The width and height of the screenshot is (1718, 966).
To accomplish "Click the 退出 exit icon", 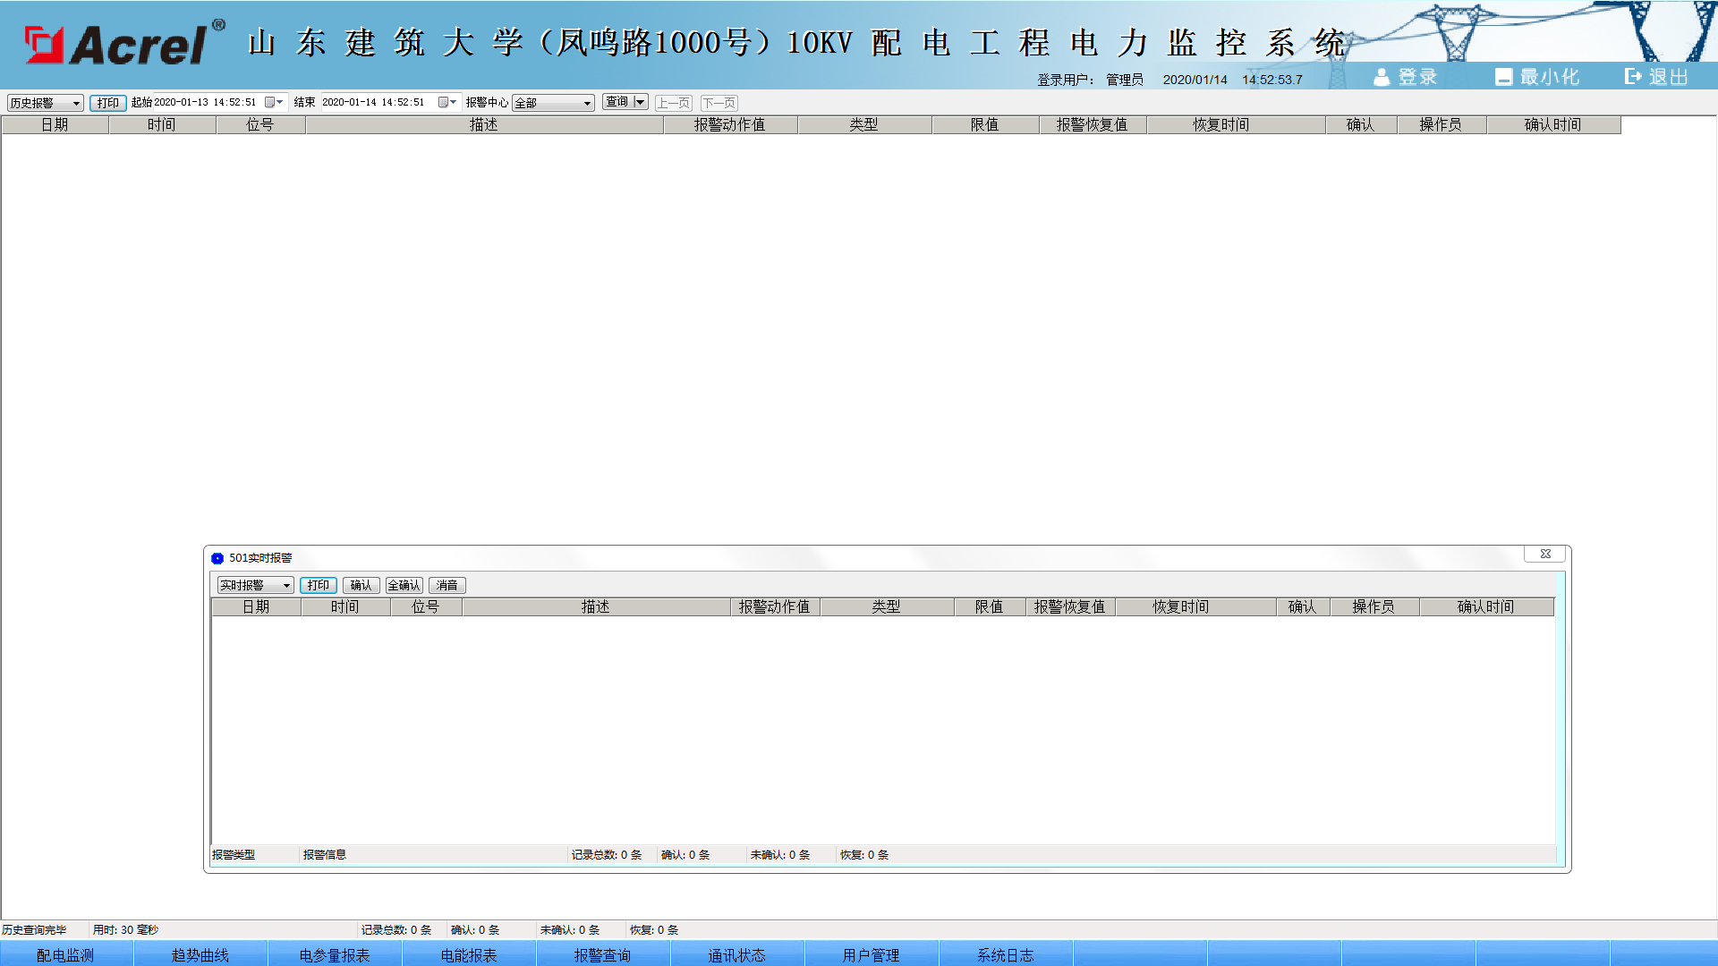I will (1633, 77).
